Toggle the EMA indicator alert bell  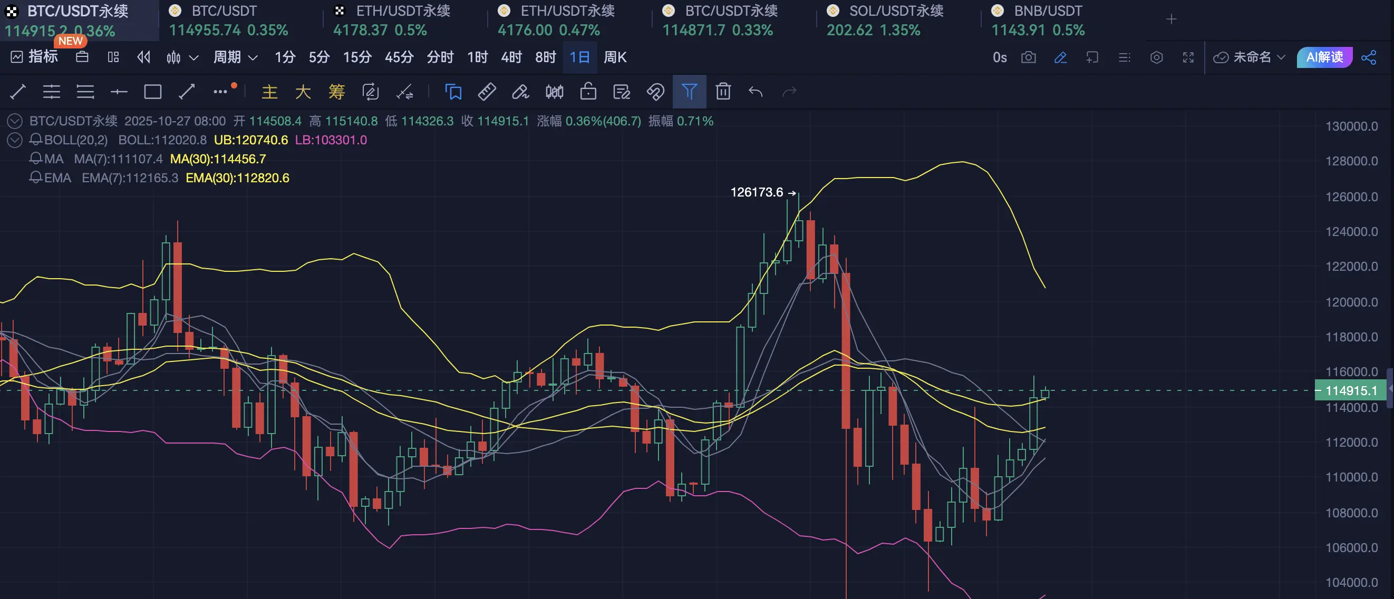[36, 178]
